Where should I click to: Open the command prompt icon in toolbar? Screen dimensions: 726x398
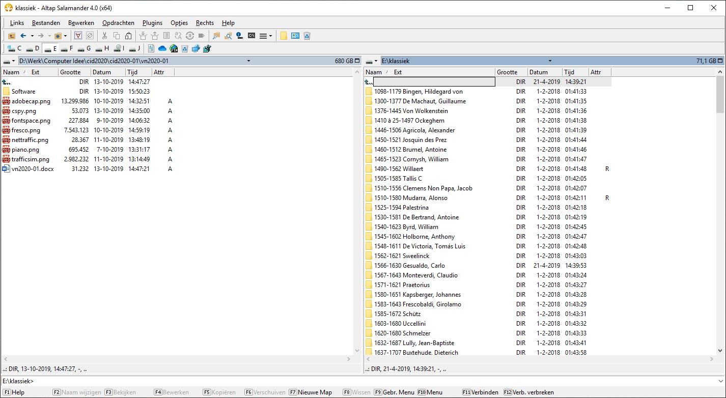tap(252, 36)
